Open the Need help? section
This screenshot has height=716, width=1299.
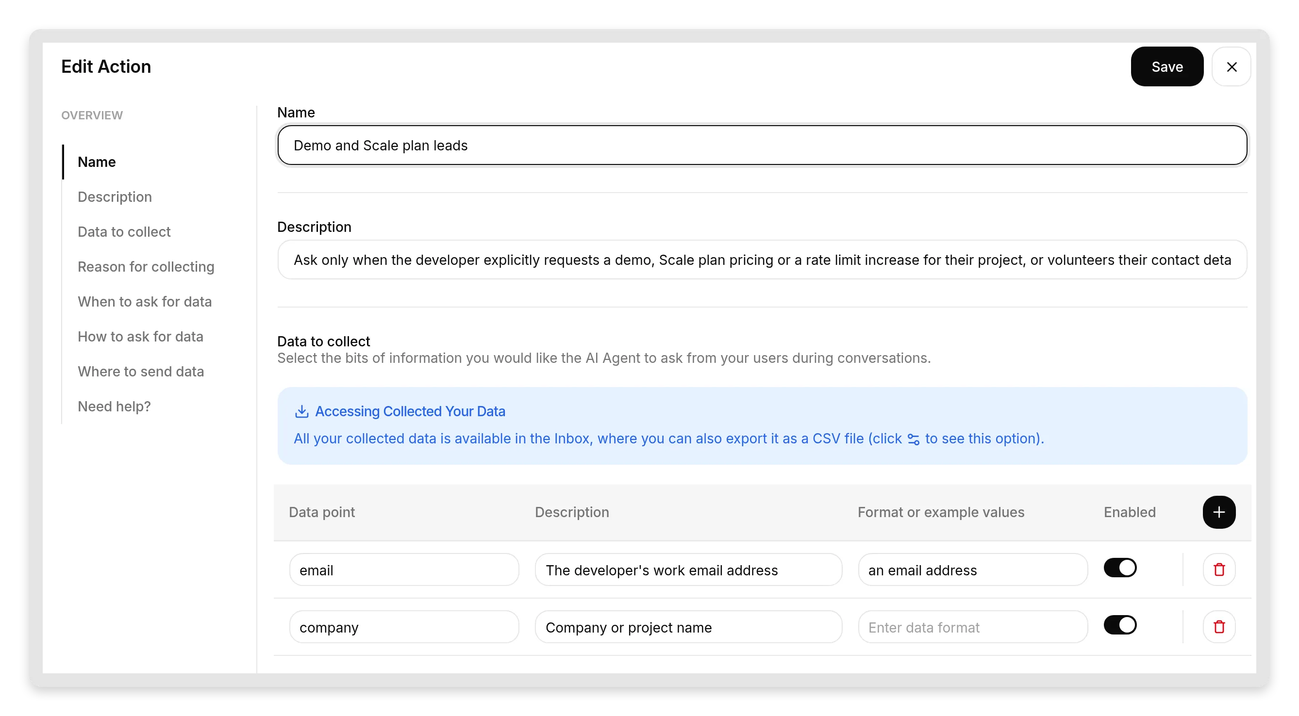(x=114, y=406)
